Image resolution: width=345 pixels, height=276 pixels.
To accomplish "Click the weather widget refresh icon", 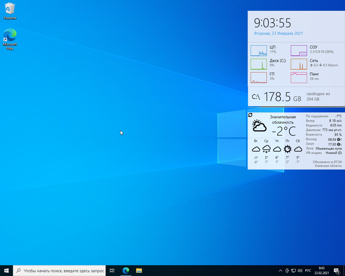I will [250, 115].
